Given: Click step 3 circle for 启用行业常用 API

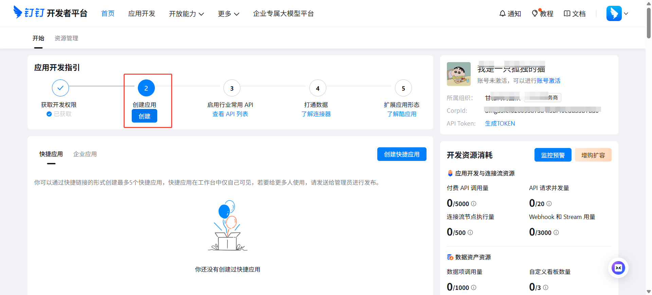Looking at the screenshot, I should [x=232, y=88].
